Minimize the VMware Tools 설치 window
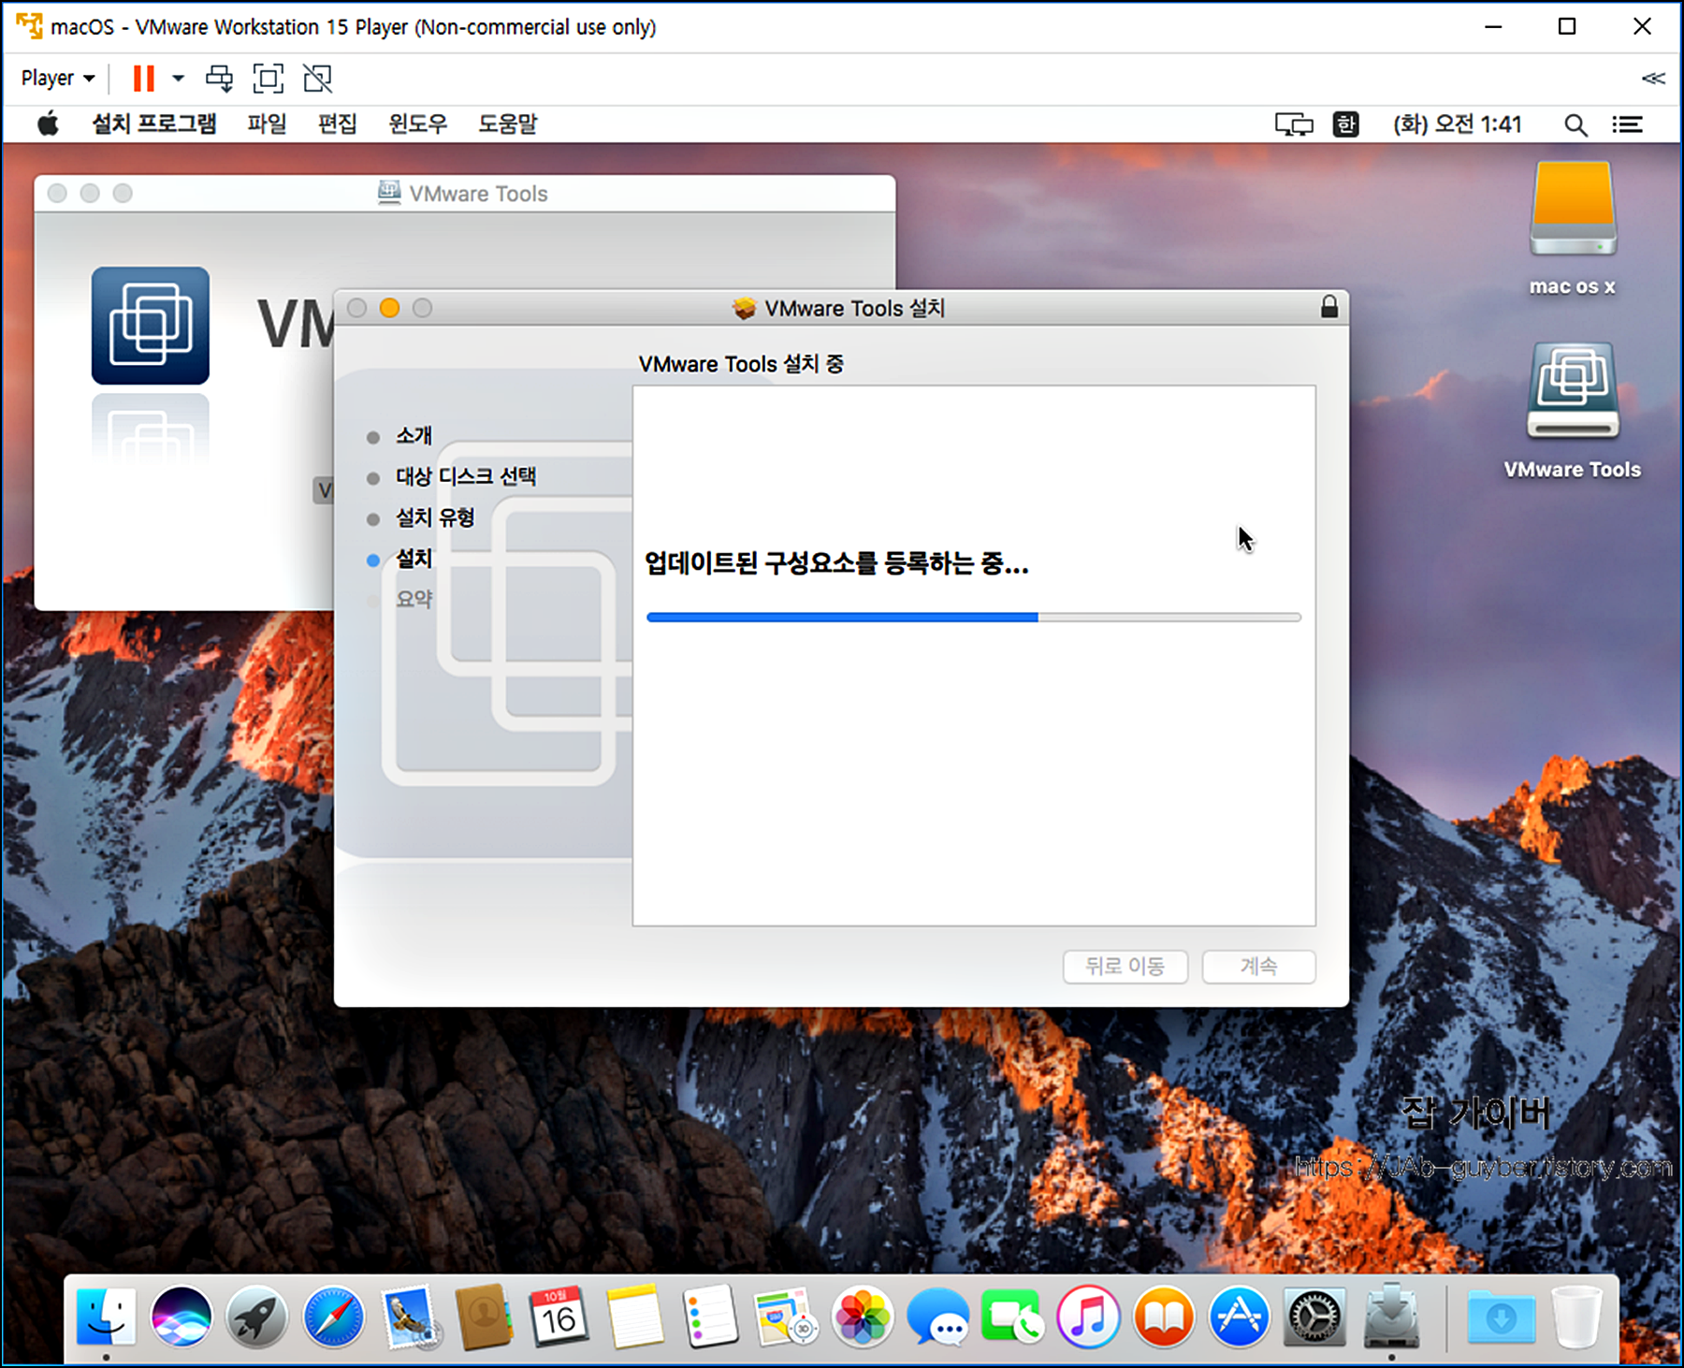 point(389,308)
